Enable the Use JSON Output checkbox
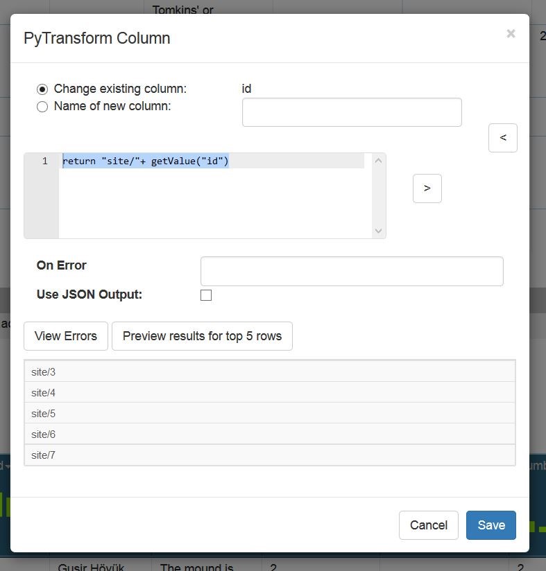546x571 pixels. pyautogui.click(x=206, y=295)
